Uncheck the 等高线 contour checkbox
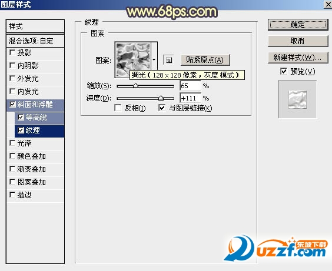 pyautogui.click(x=21, y=117)
